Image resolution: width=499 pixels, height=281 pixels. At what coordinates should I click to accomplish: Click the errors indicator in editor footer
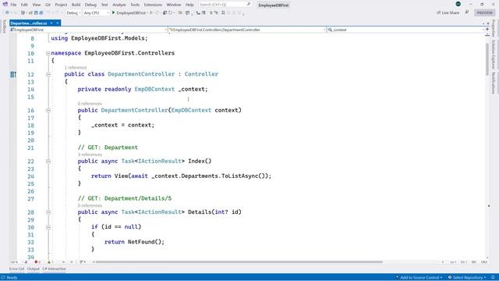point(37,262)
